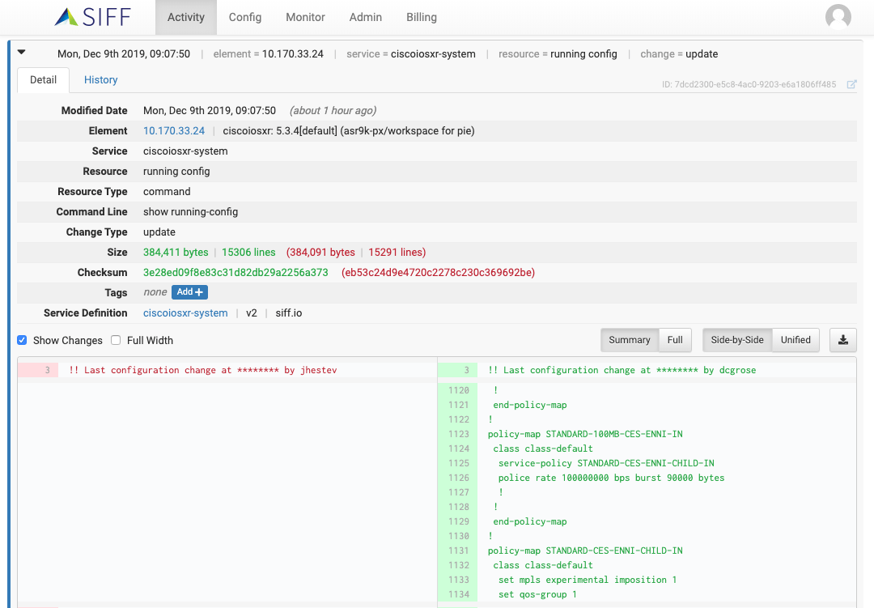Image resolution: width=874 pixels, height=608 pixels.
Task: Click the 384,411 bytes size value
Action: point(176,252)
